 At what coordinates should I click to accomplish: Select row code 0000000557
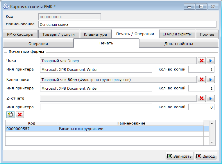point(32,129)
